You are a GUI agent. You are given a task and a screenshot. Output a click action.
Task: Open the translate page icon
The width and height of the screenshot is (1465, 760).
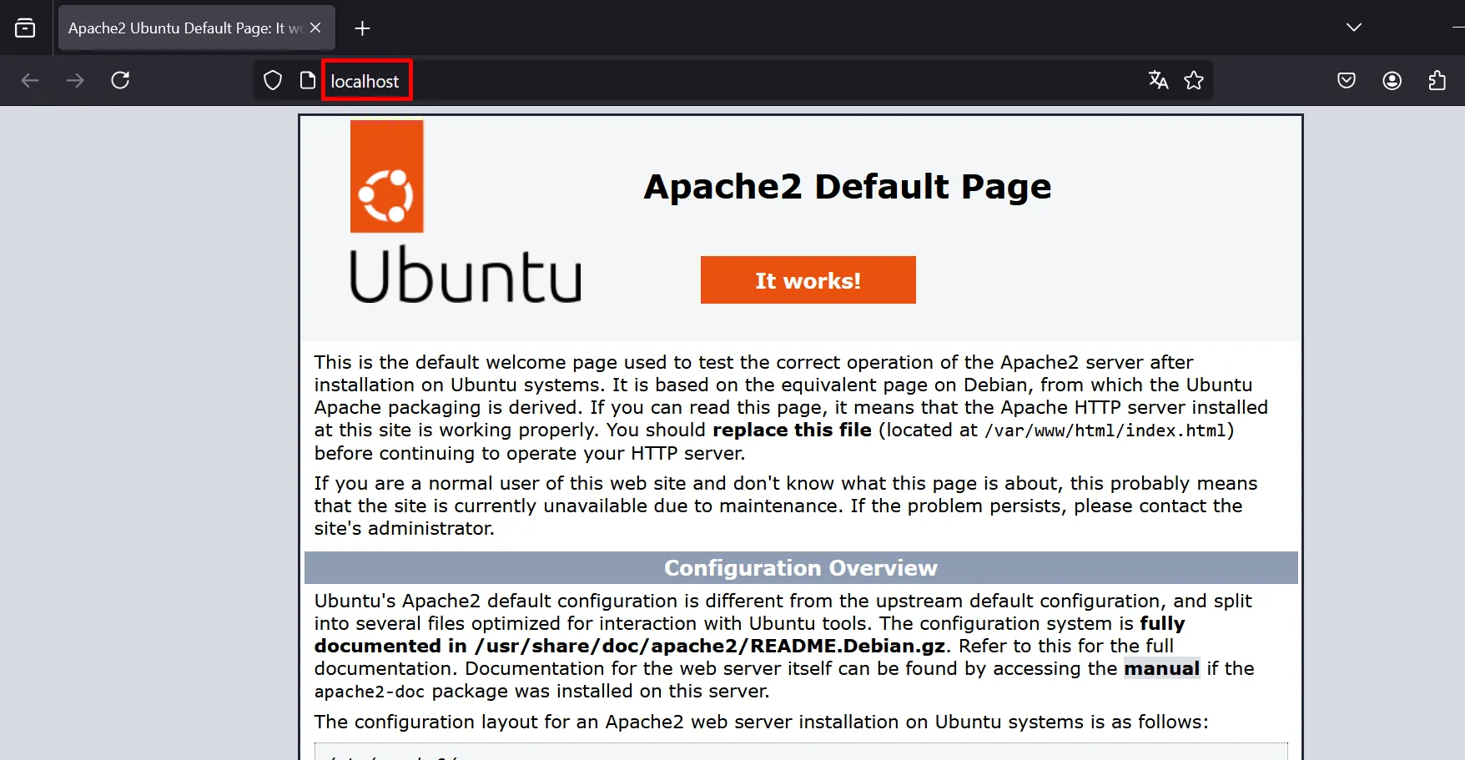coord(1158,80)
